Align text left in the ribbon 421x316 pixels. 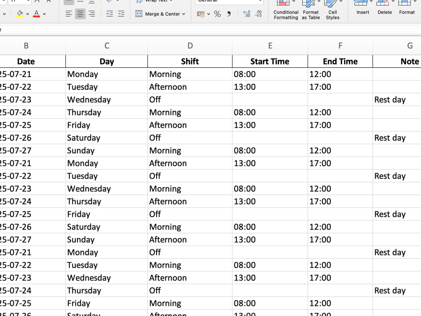point(69,14)
